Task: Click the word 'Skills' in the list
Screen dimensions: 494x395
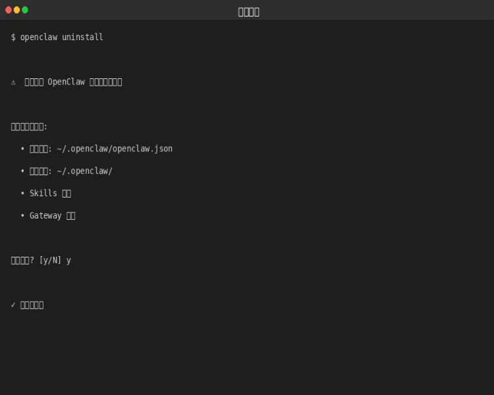Action: 43,194
